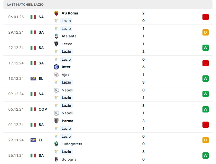Click the Bologna club crest icon
216x164 pixels.
56,159
